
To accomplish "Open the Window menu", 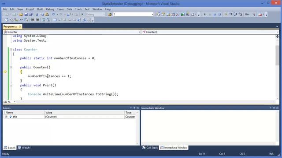I will [x=97, y=9].
